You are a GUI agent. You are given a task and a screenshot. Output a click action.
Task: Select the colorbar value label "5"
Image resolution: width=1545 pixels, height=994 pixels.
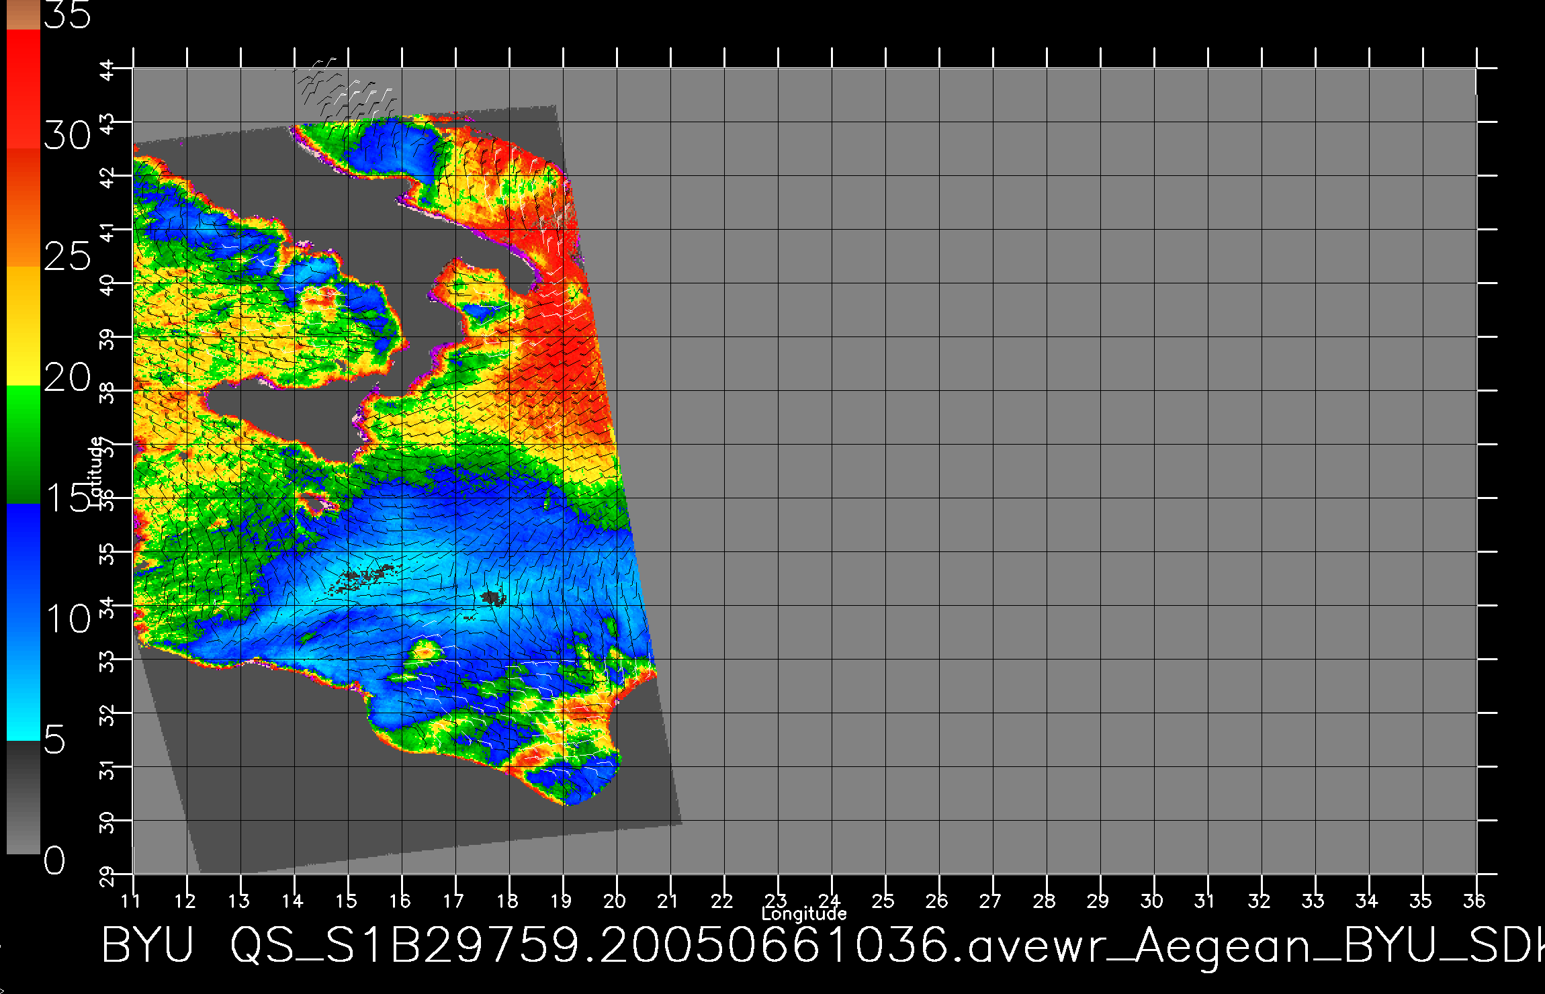(x=54, y=739)
